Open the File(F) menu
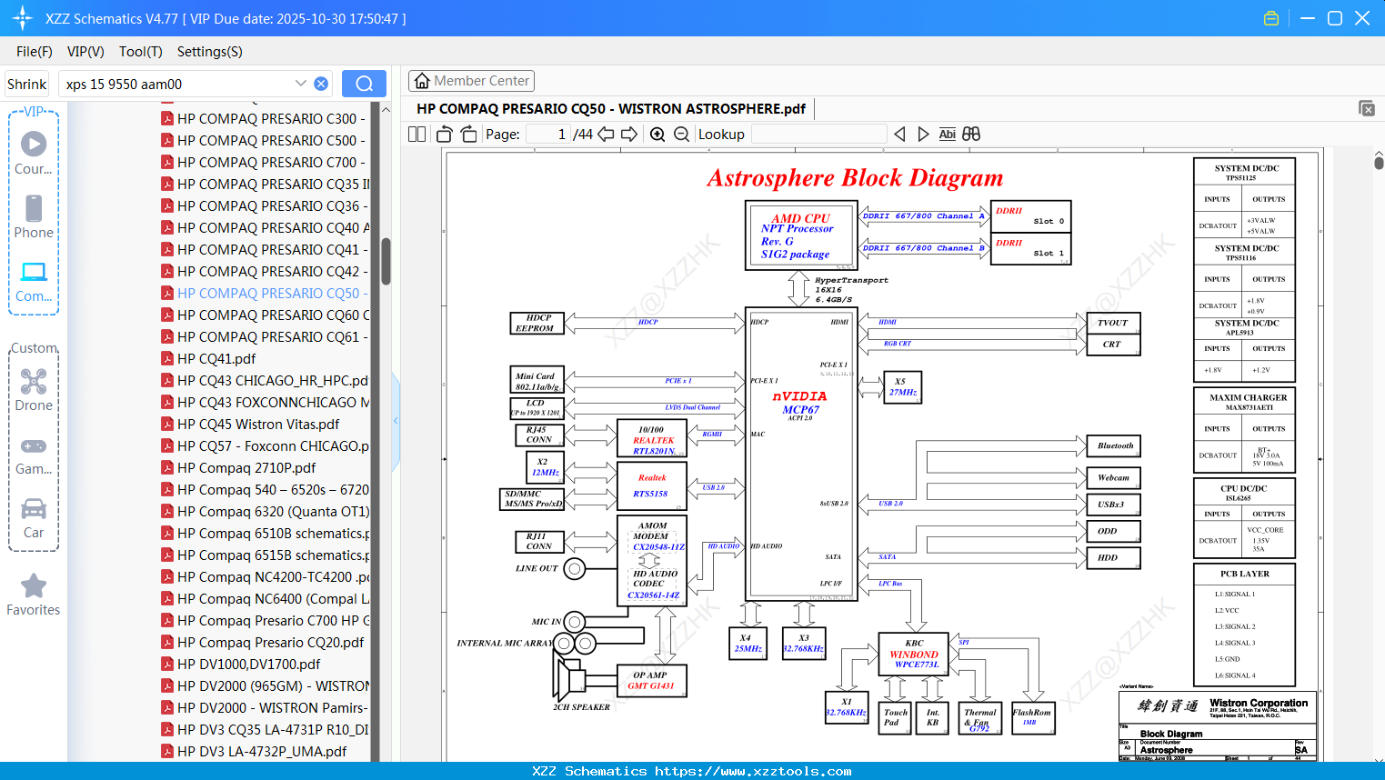1385x780 pixels. 35,52
